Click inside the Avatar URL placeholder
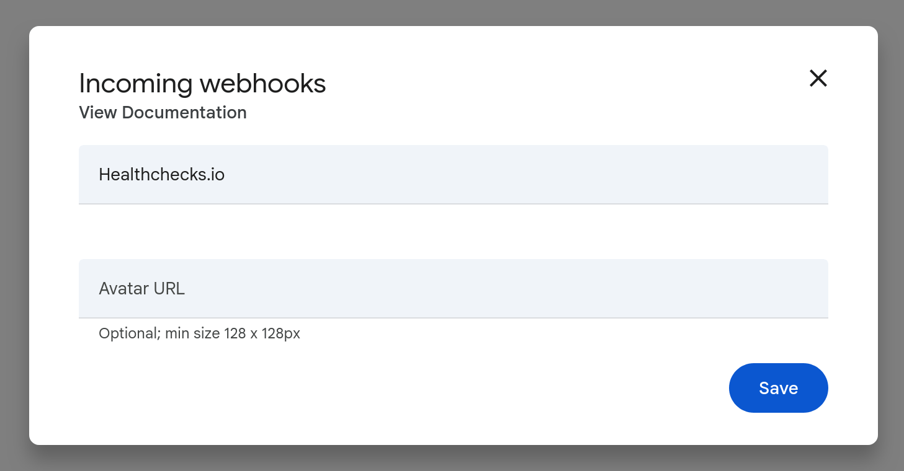Screen dimensions: 904x471 point(141,288)
